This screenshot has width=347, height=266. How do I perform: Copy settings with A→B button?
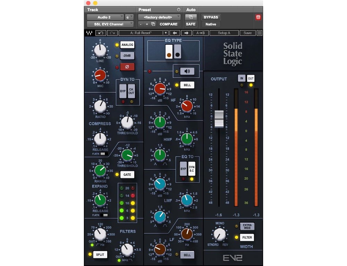[x=200, y=33]
